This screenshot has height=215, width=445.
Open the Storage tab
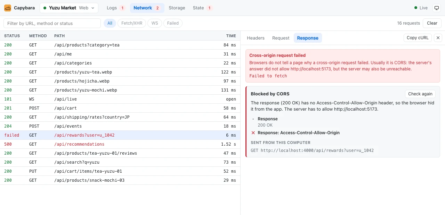pos(177,8)
